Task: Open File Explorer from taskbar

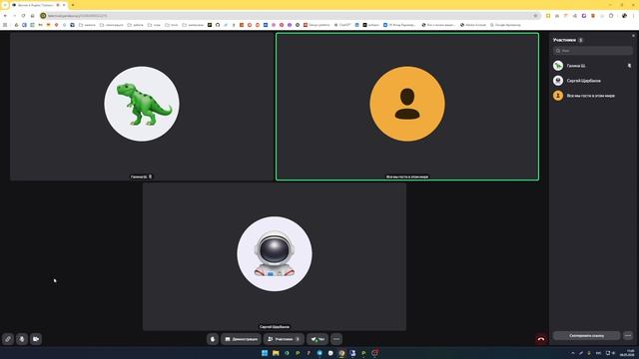Action: point(276,353)
